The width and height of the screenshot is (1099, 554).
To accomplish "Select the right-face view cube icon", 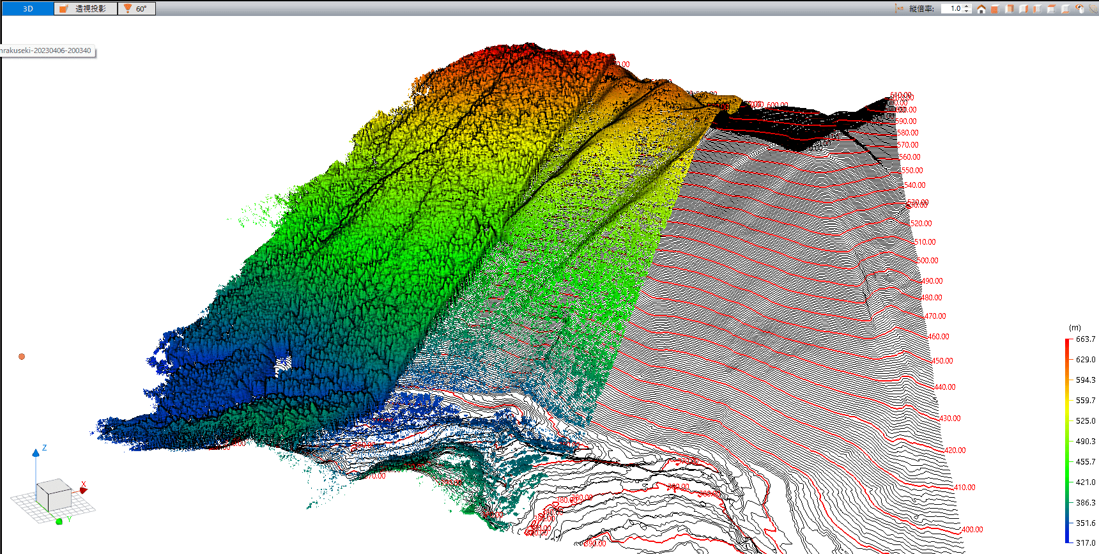I will (x=1024, y=9).
